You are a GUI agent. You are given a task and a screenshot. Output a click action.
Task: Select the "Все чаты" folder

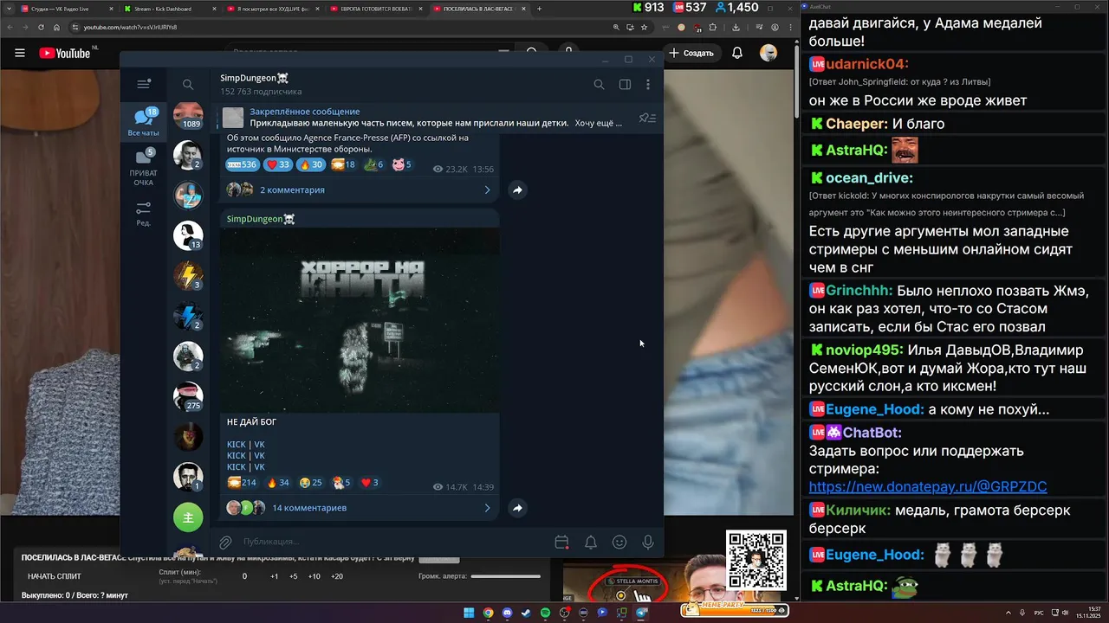pyautogui.click(x=144, y=122)
